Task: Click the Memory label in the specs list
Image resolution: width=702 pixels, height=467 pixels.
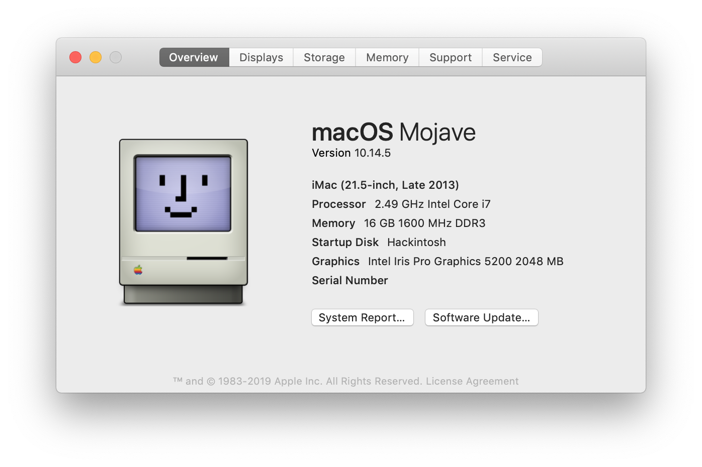Action: tap(333, 223)
